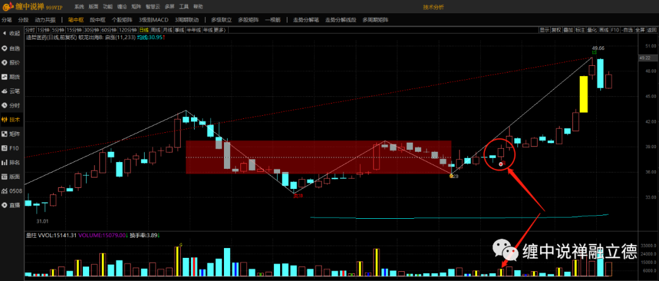The width and height of the screenshot is (659, 281).
Task: Click the 量化 button
Action: click(x=592, y=30)
